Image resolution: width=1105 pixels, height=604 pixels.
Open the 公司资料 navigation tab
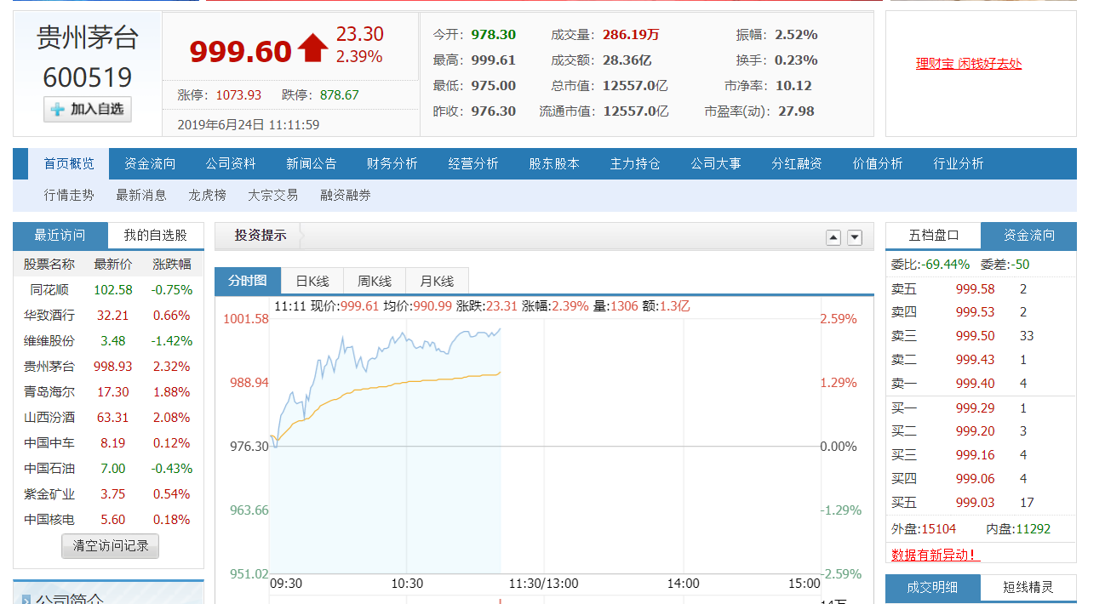(231, 164)
